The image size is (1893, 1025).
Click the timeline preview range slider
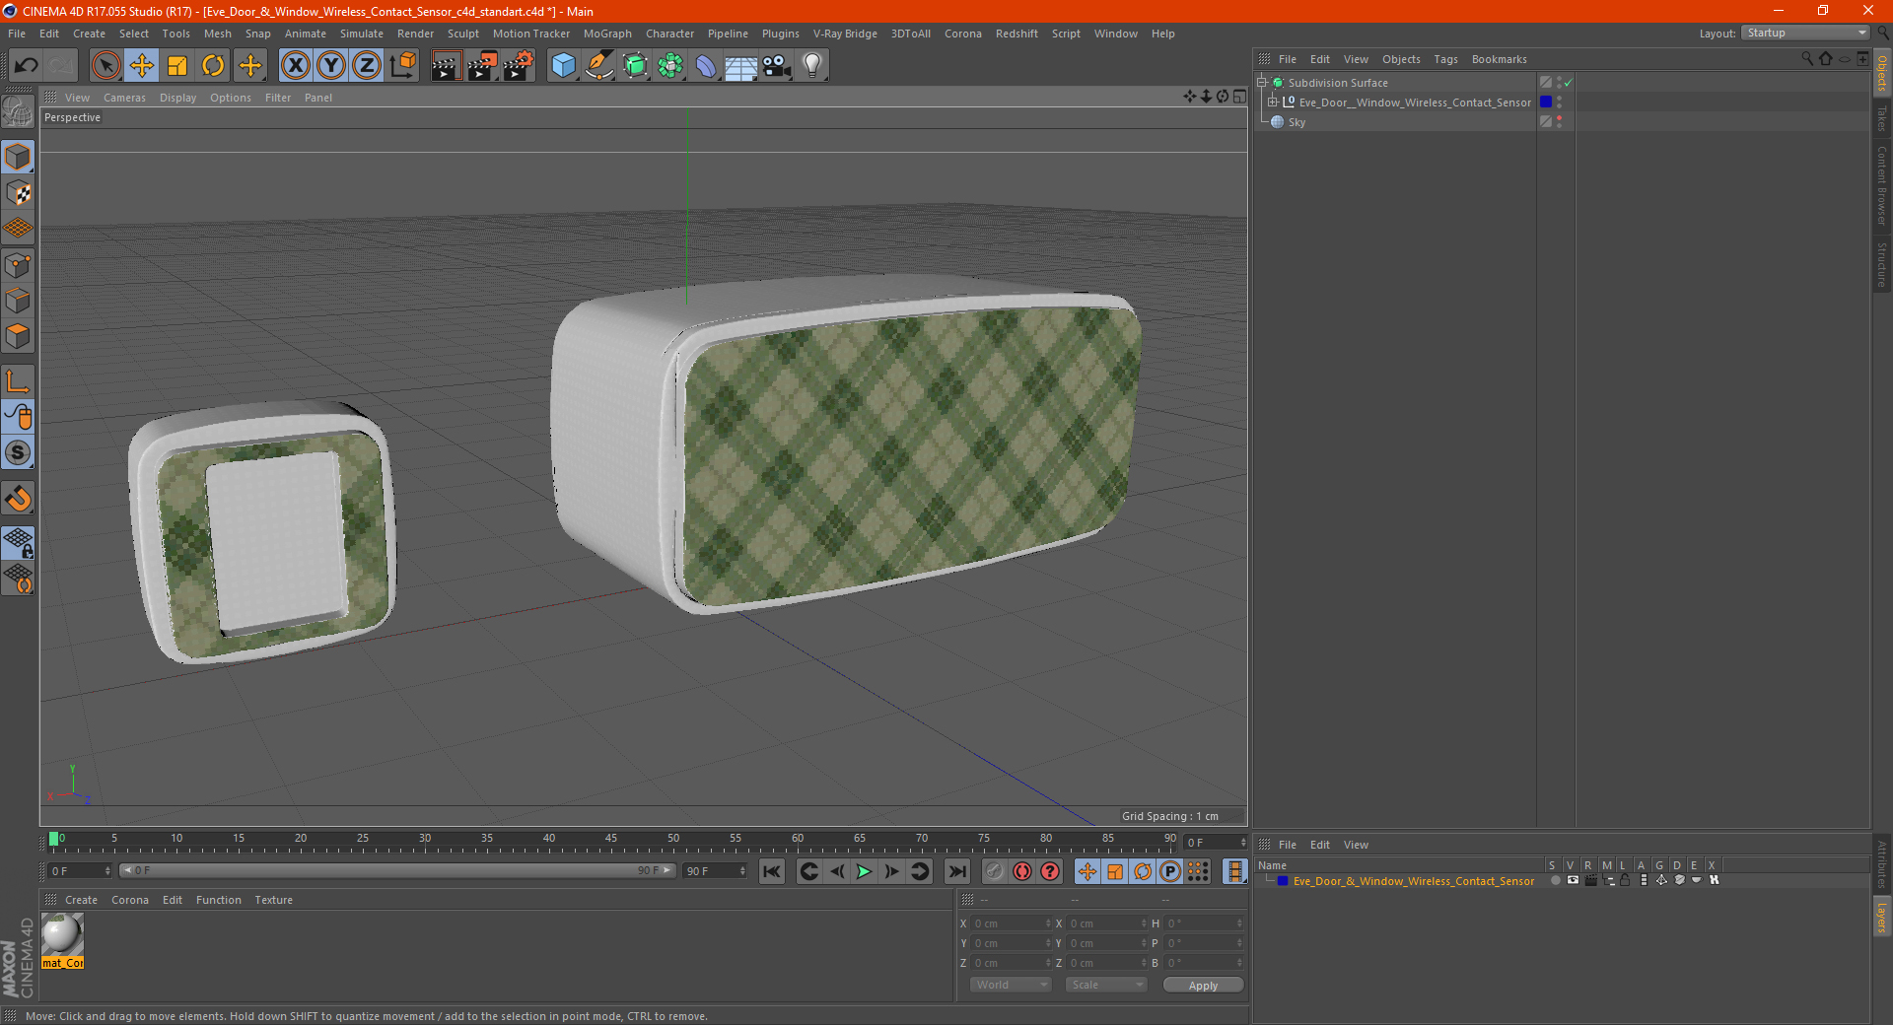397,870
